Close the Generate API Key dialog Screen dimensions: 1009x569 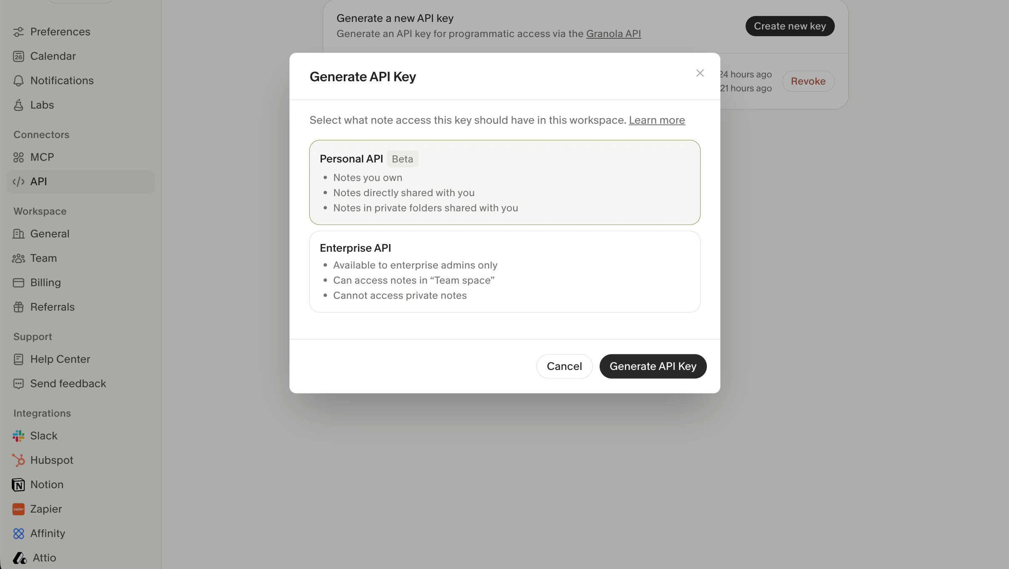tap(700, 73)
